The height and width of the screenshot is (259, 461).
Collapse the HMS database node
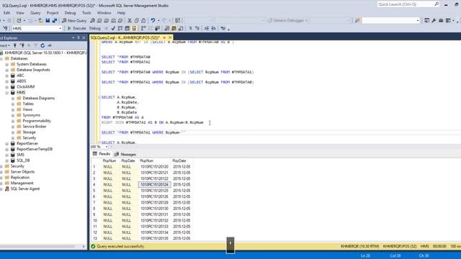click(6, 93)
